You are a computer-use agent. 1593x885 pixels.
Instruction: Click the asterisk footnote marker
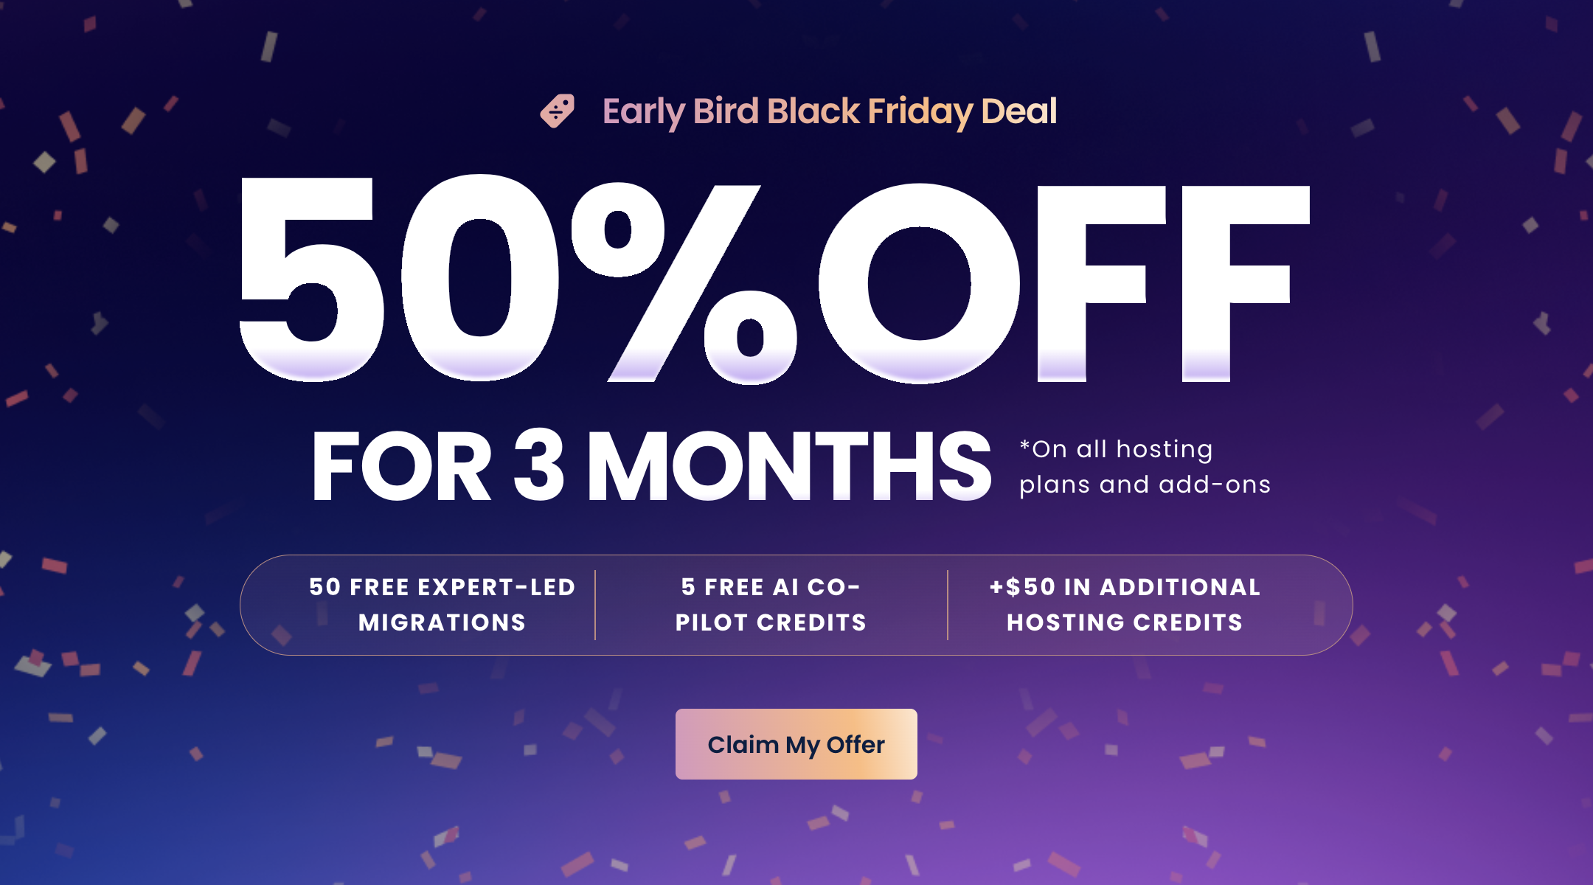(x=1024, y=445)
